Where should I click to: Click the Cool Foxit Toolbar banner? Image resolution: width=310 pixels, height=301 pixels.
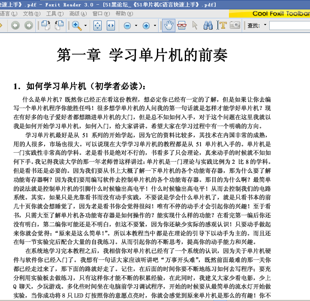click(x=269, y=13)
